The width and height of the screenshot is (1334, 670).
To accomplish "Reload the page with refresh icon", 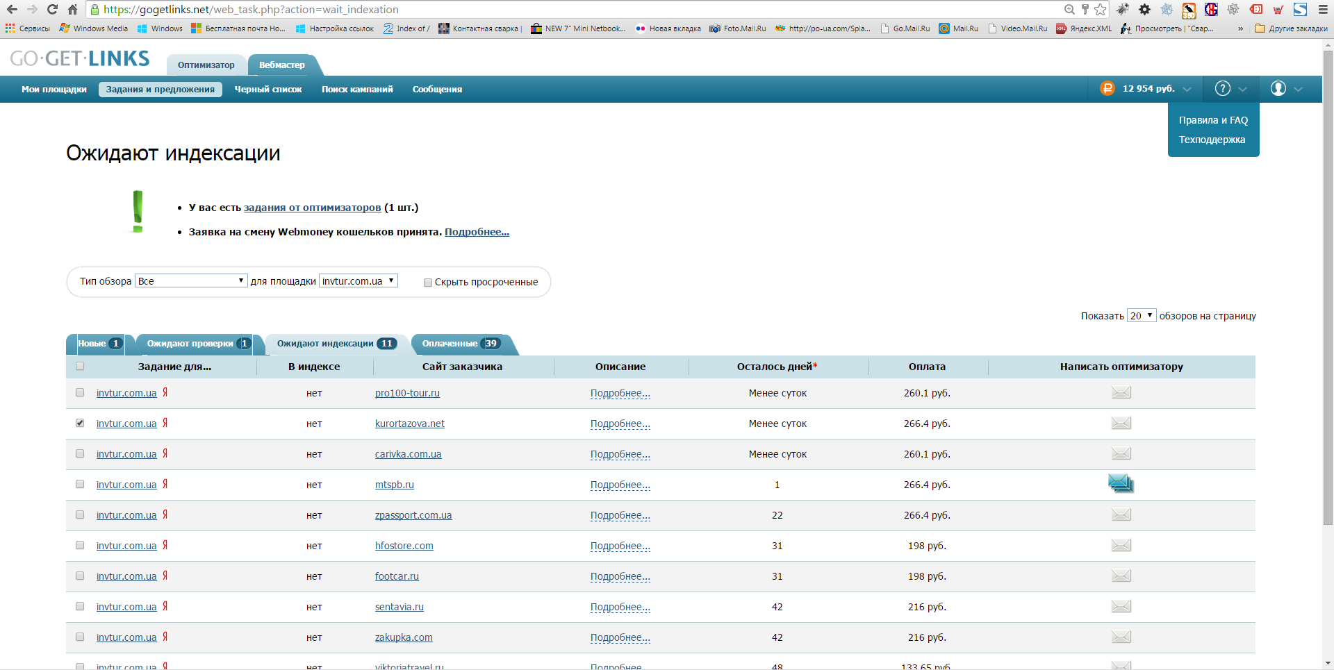I will [52, 9].
